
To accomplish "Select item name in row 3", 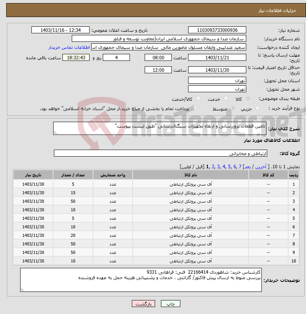I will point(190,201).
